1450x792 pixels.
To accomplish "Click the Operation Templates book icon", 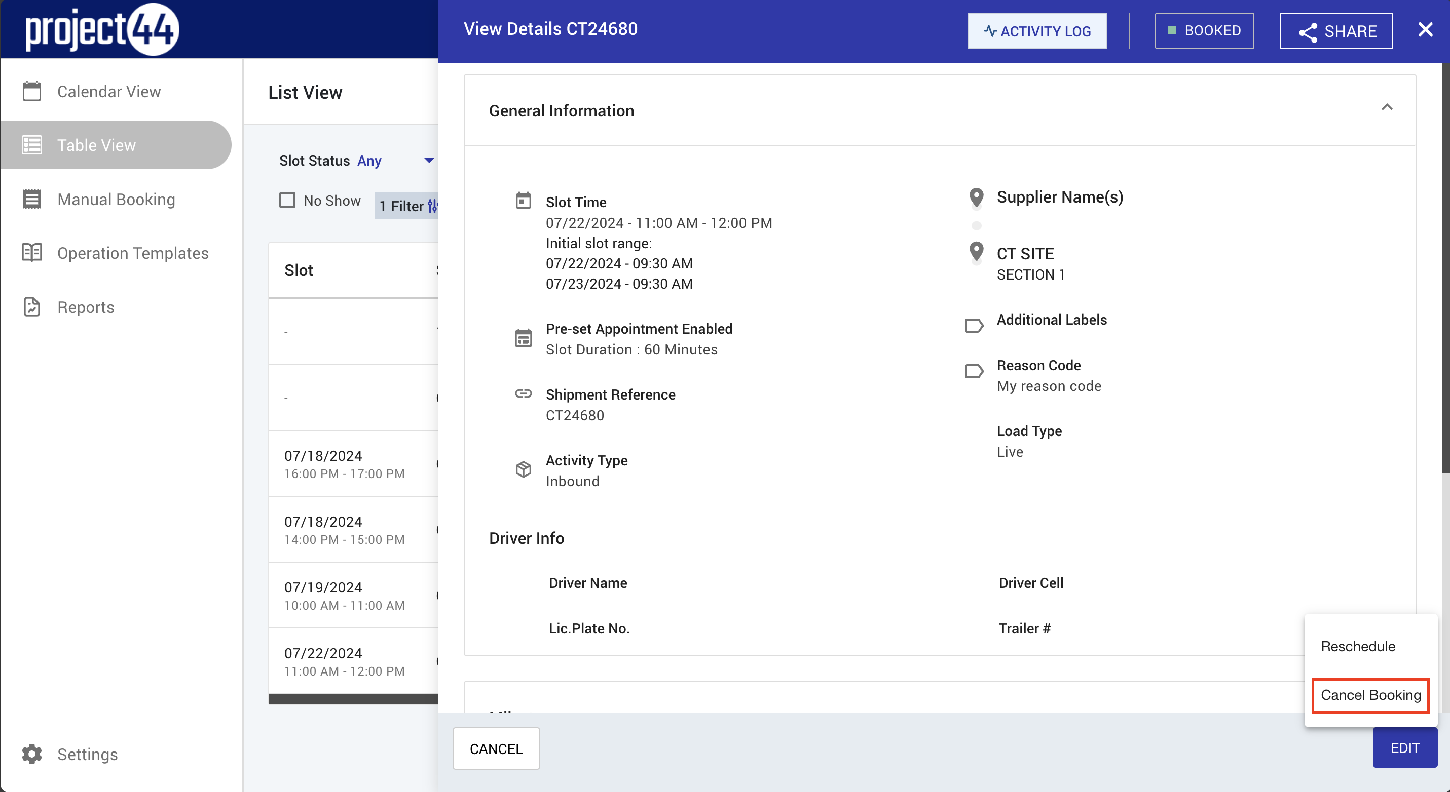I will click(x=32, y=253).
